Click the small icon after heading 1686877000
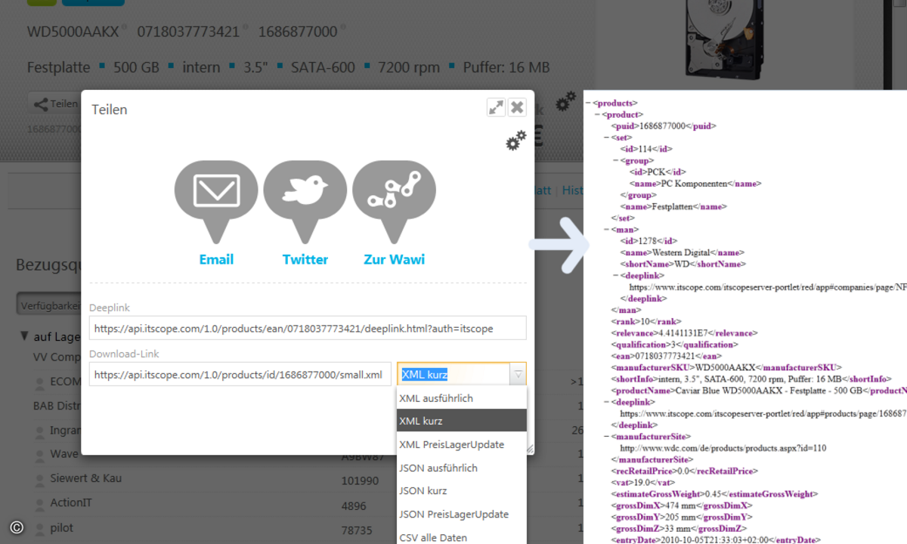907x544 pixels. pos(343,28)
